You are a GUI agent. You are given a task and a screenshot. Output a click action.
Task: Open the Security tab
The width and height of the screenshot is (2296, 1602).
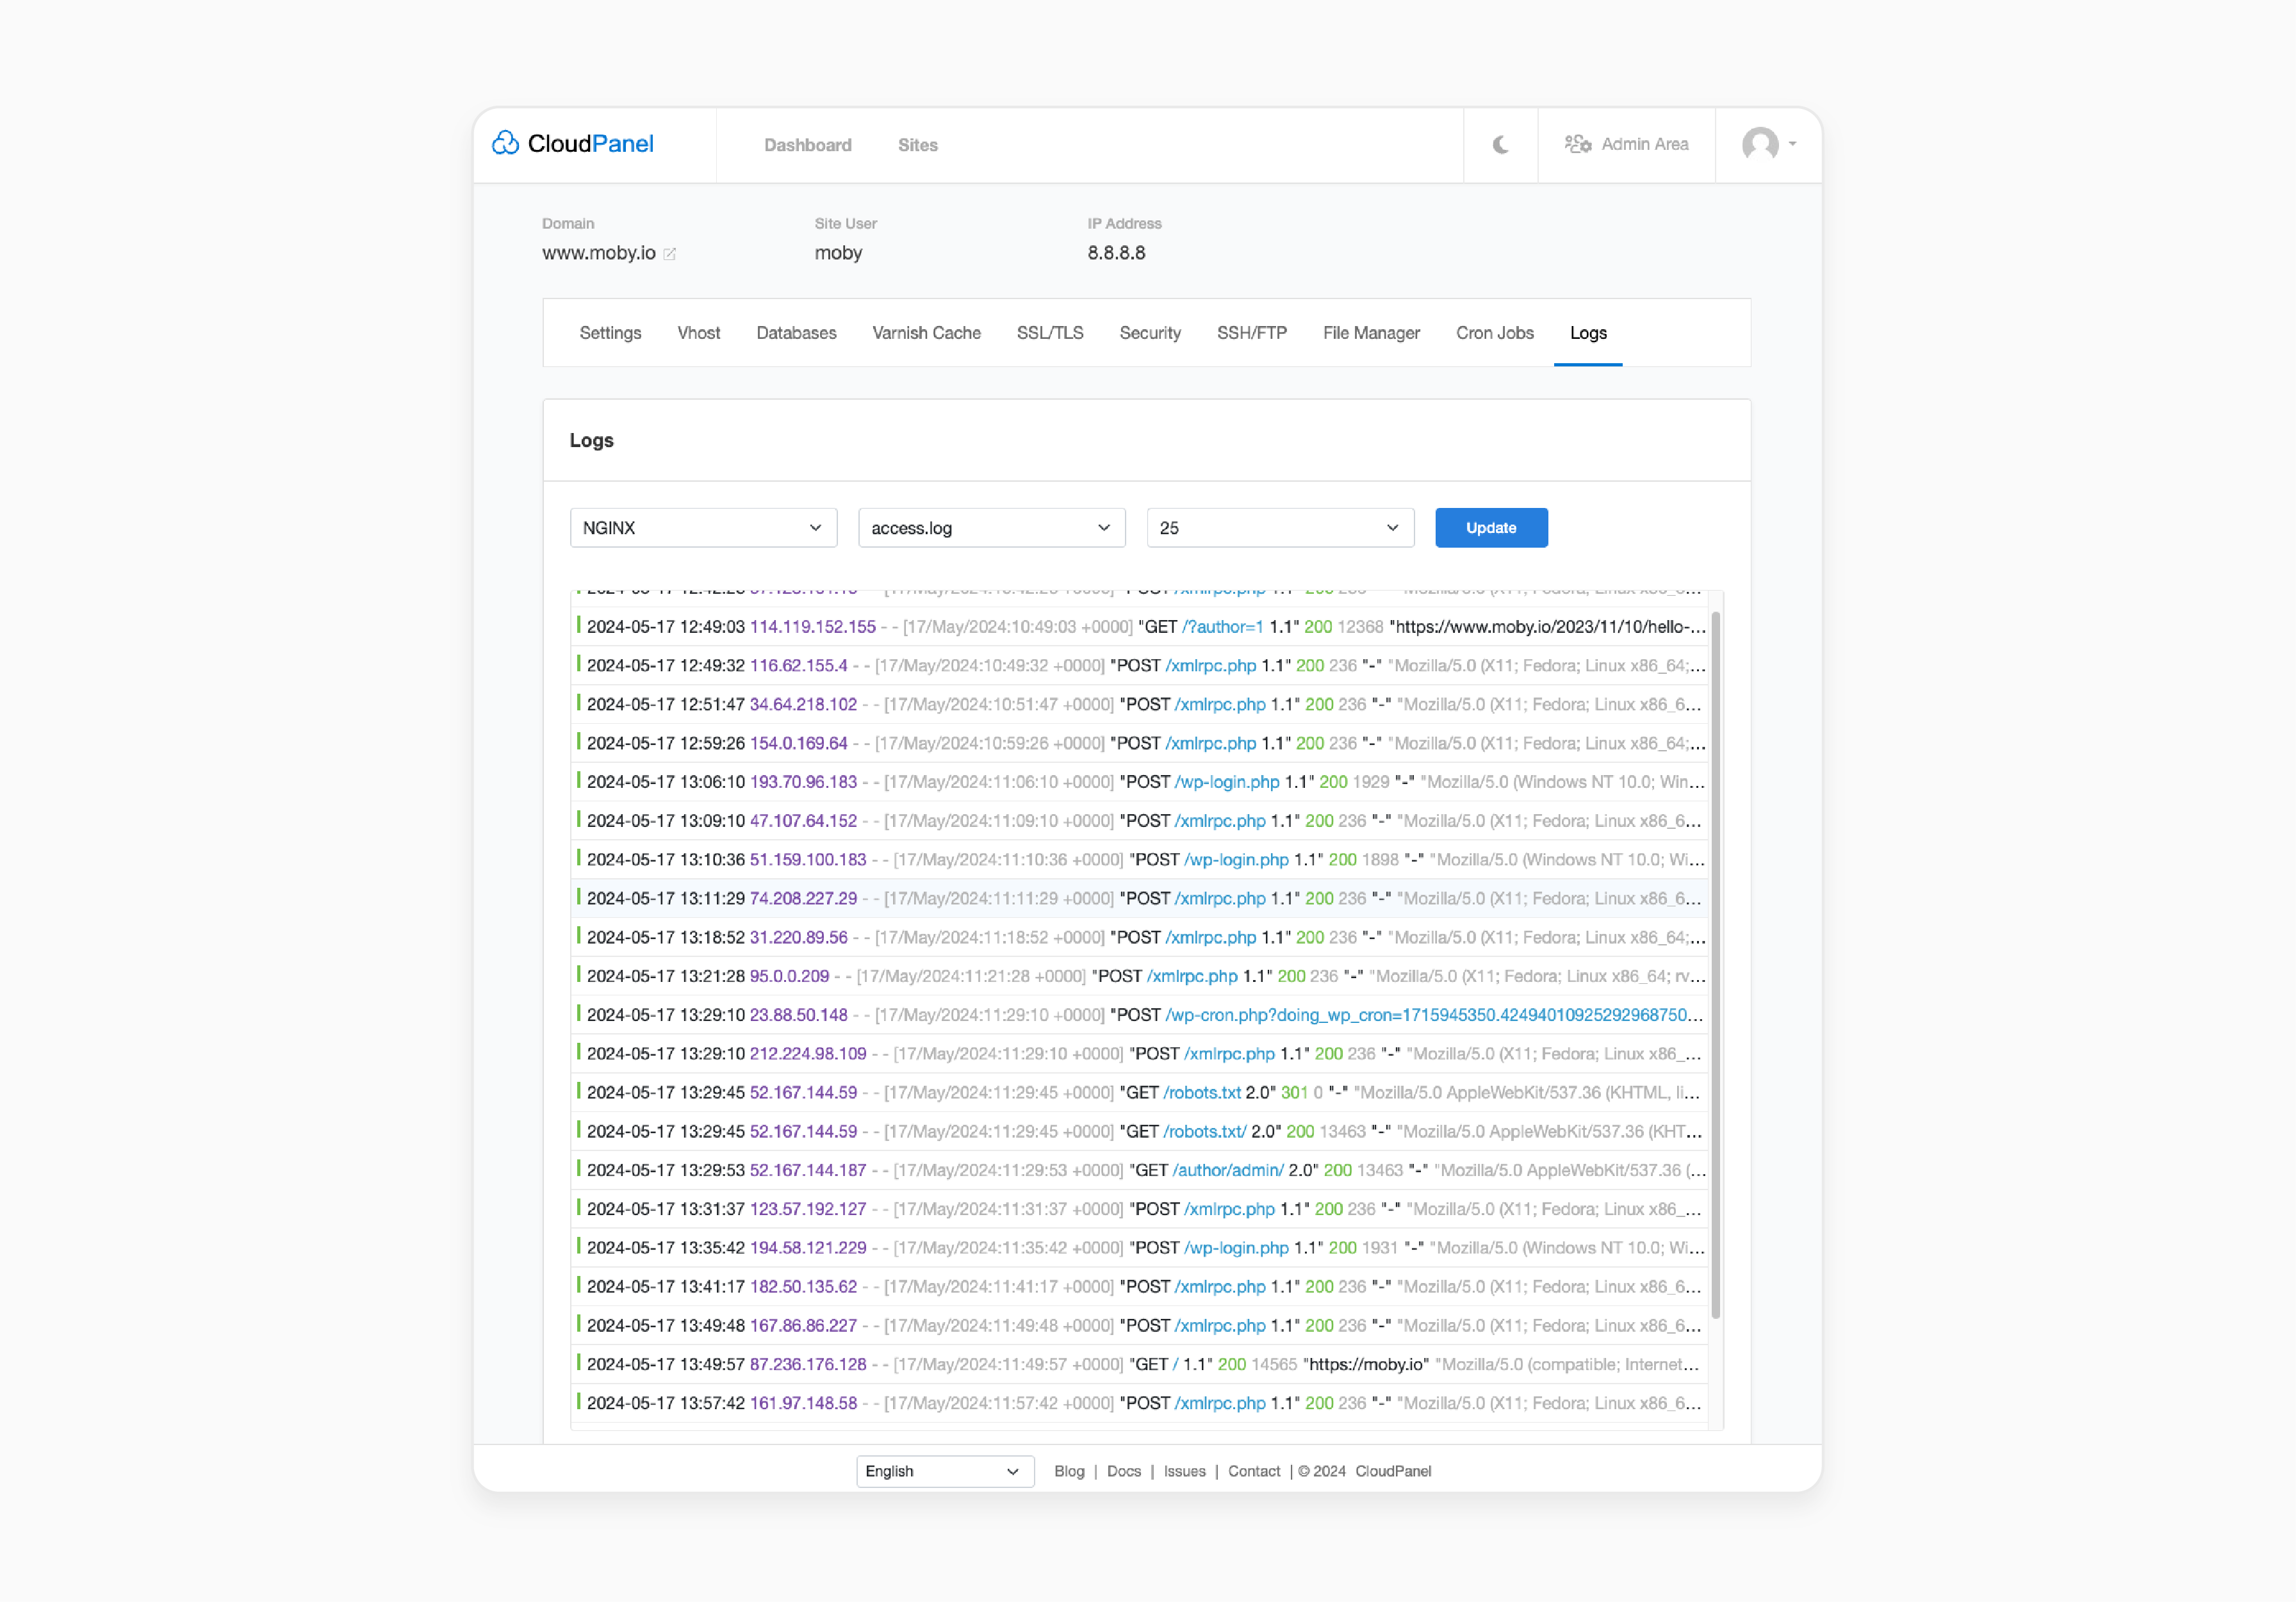(x=1150, y=333)
